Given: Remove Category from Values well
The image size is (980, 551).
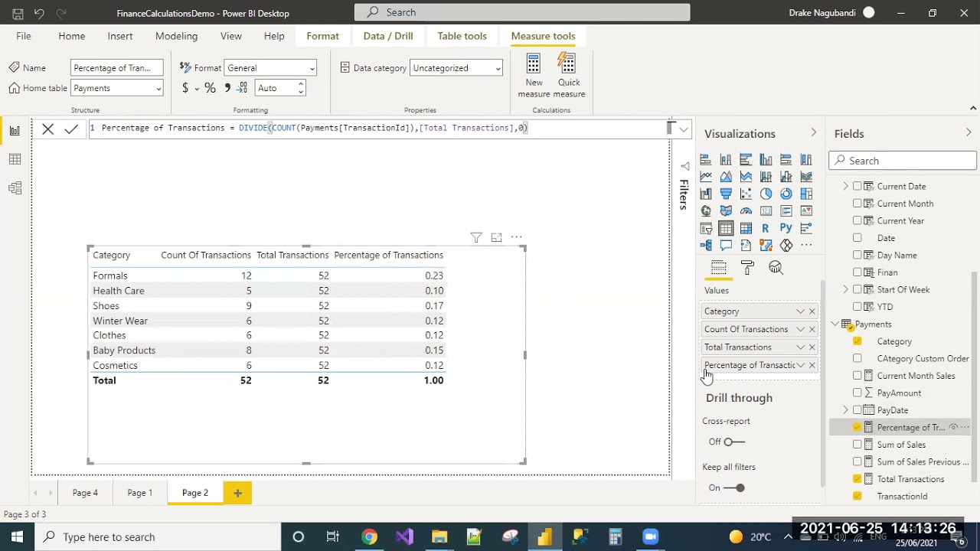Looking at the screenshot, I should click(x=812, y=311).
